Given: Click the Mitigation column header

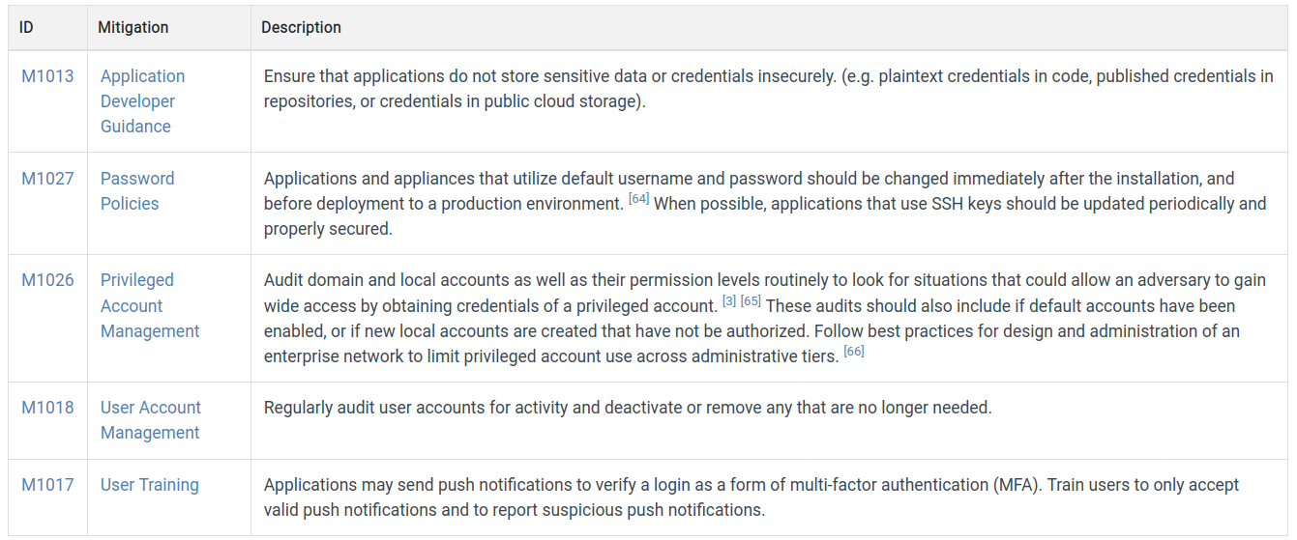Looking at the screenshot, I should pyautogui.click(x=133, y=27).
